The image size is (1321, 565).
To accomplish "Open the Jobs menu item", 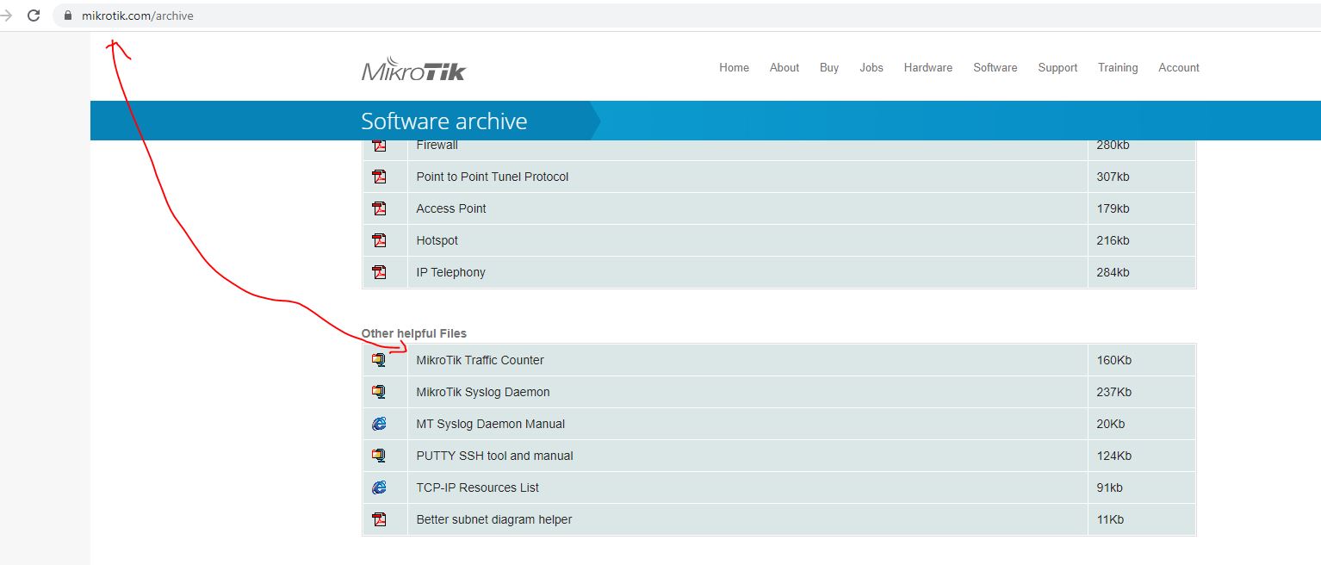I will click(871, 67).
